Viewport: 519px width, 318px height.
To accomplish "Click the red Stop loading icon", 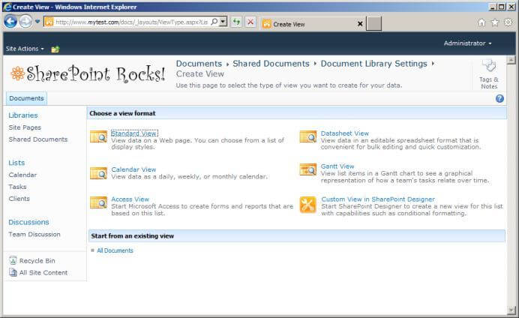I will click(250, 22).
